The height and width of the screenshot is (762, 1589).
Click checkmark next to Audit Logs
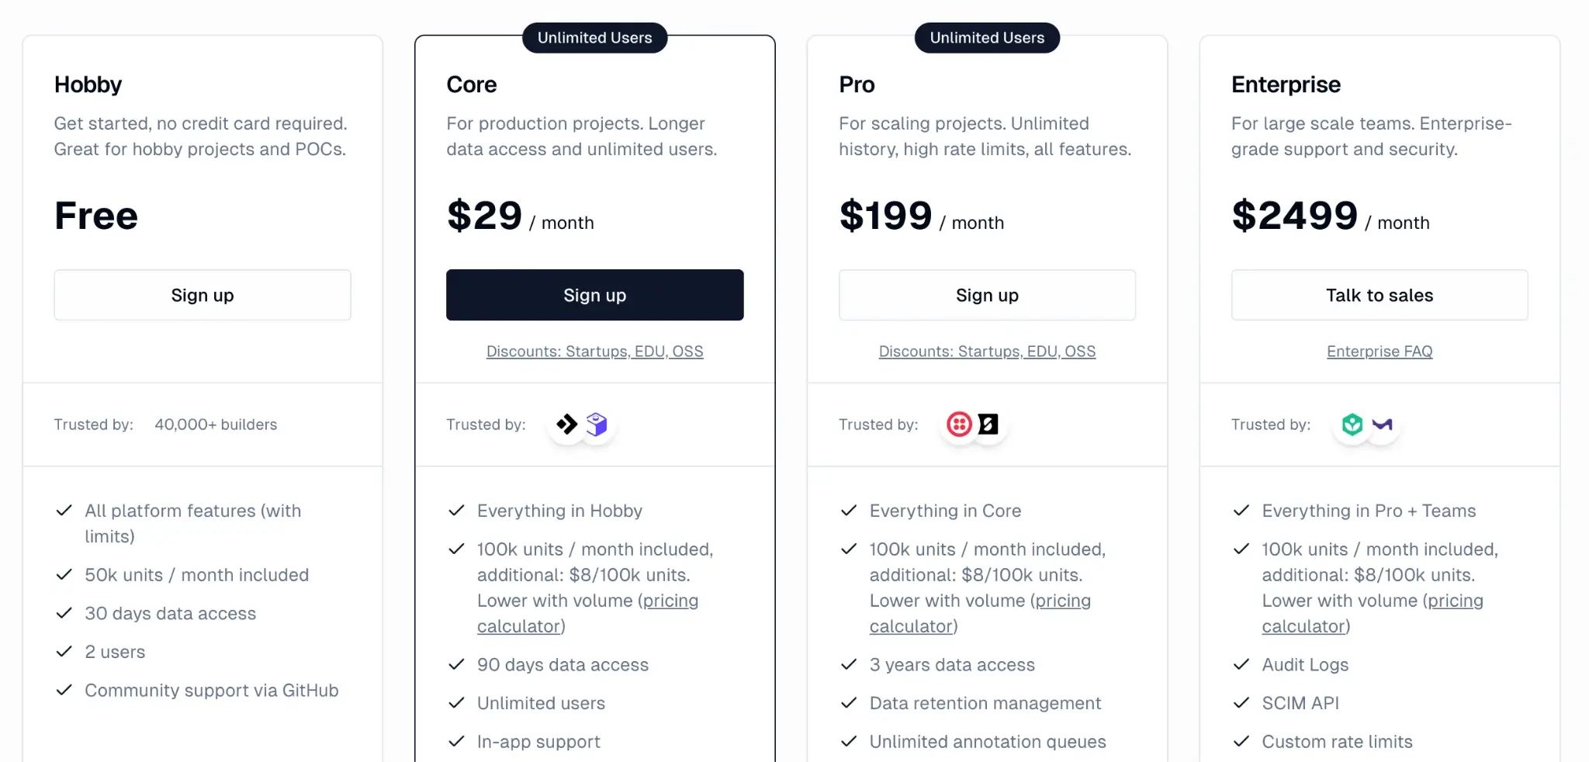point(1241,664)
